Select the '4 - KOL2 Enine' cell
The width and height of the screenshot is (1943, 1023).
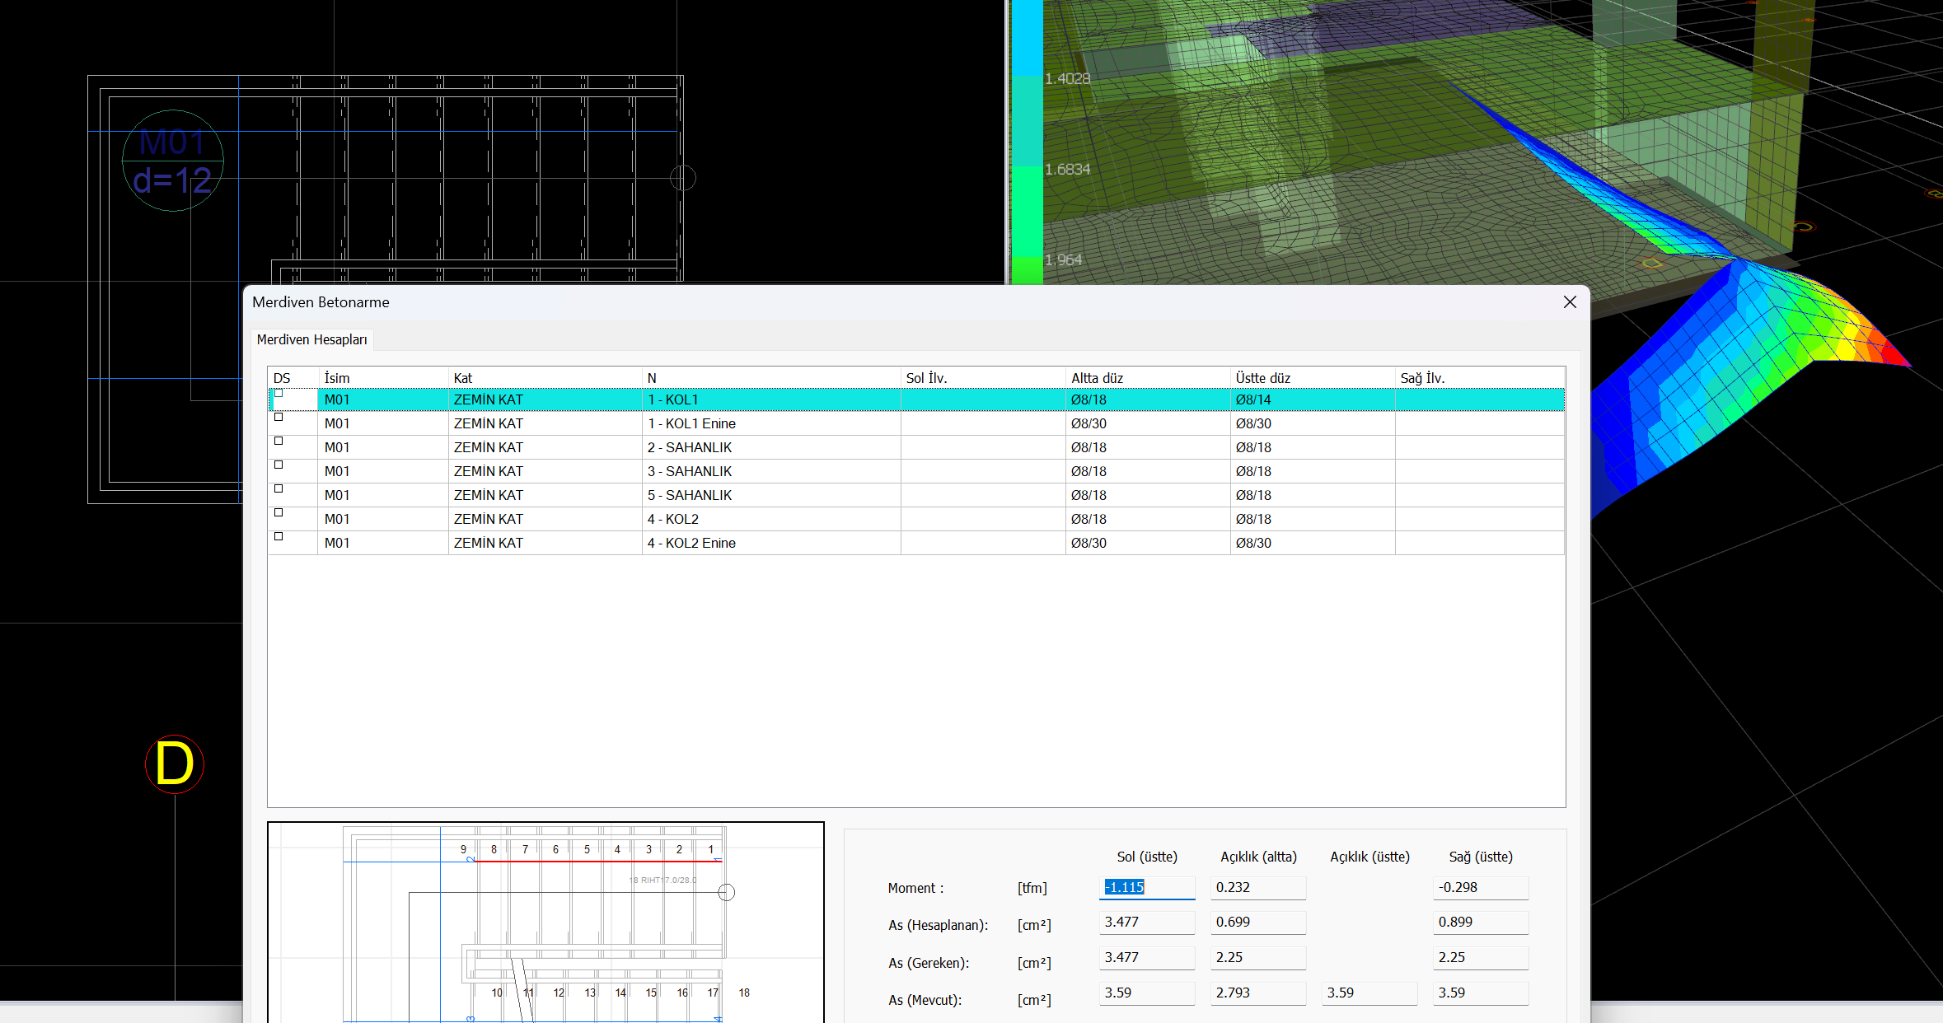point(771,543)
